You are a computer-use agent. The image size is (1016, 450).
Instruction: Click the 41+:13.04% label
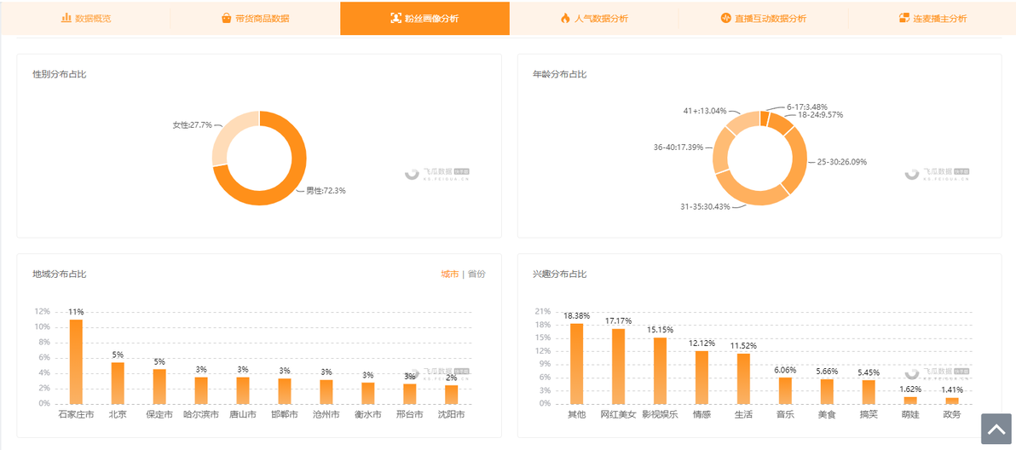(x=705, y=110)
